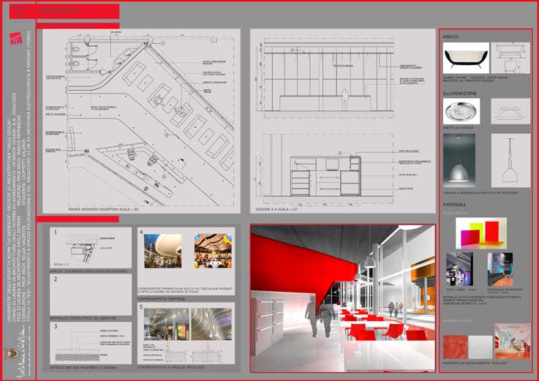Open the recessed chrome spotlight photo

point(461,111)
